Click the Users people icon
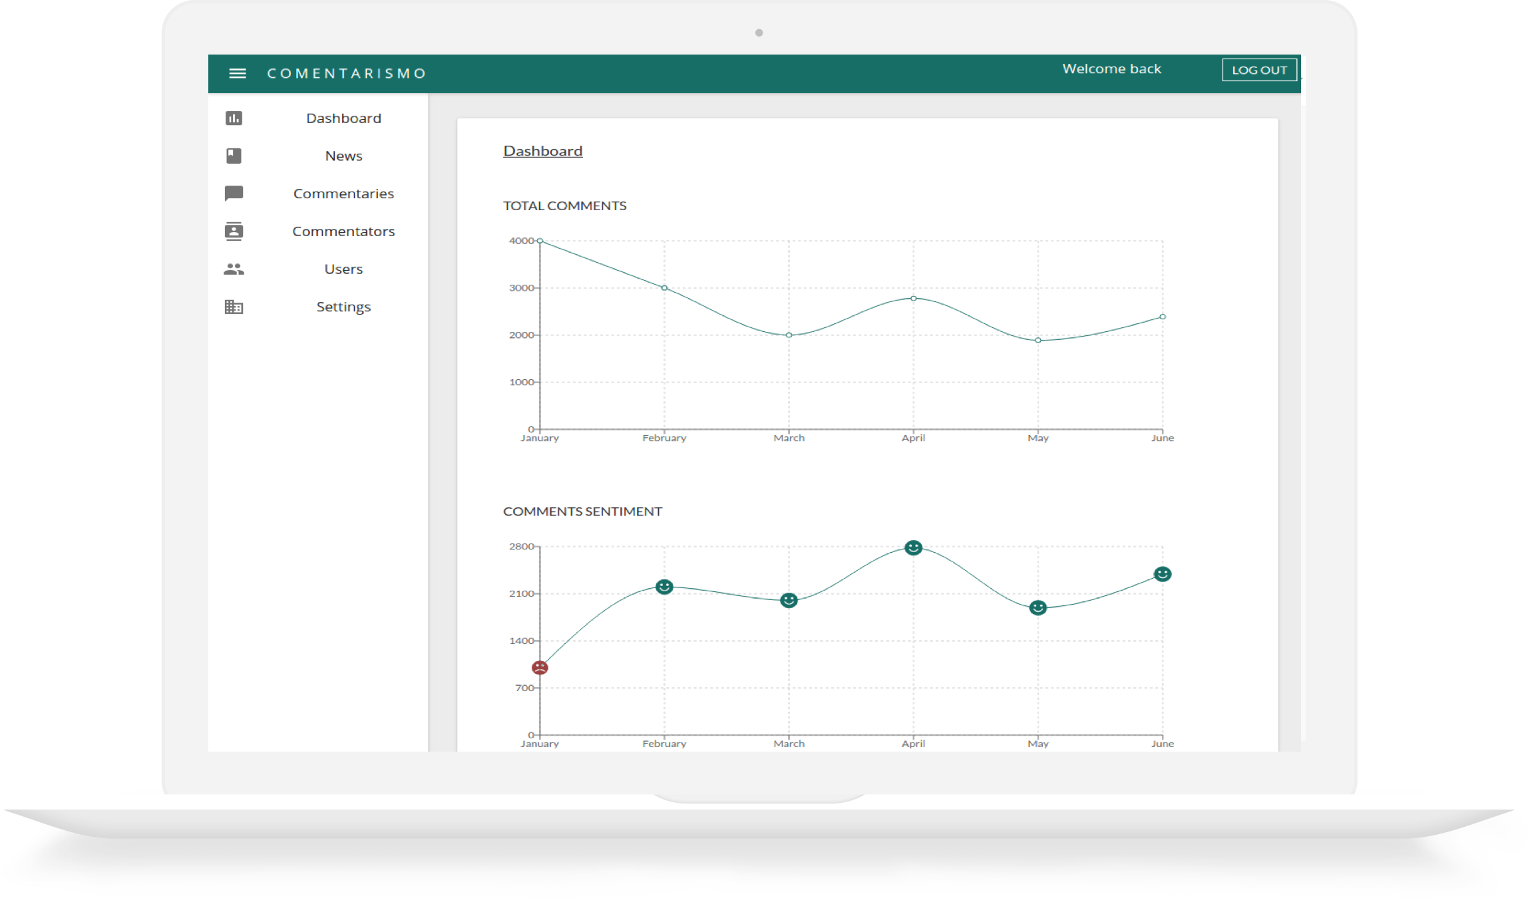Image resolution: width=1532 pixels, height=898 pixels. pos(234,269)
